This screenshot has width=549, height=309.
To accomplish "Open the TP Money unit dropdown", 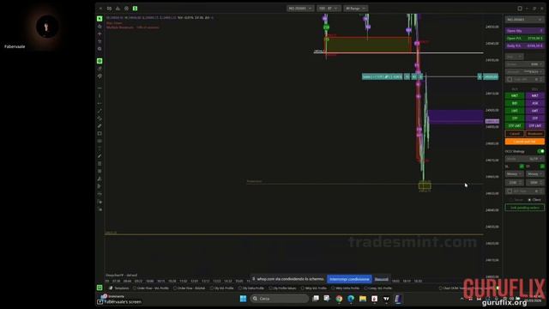I will [x=534, y=173].
